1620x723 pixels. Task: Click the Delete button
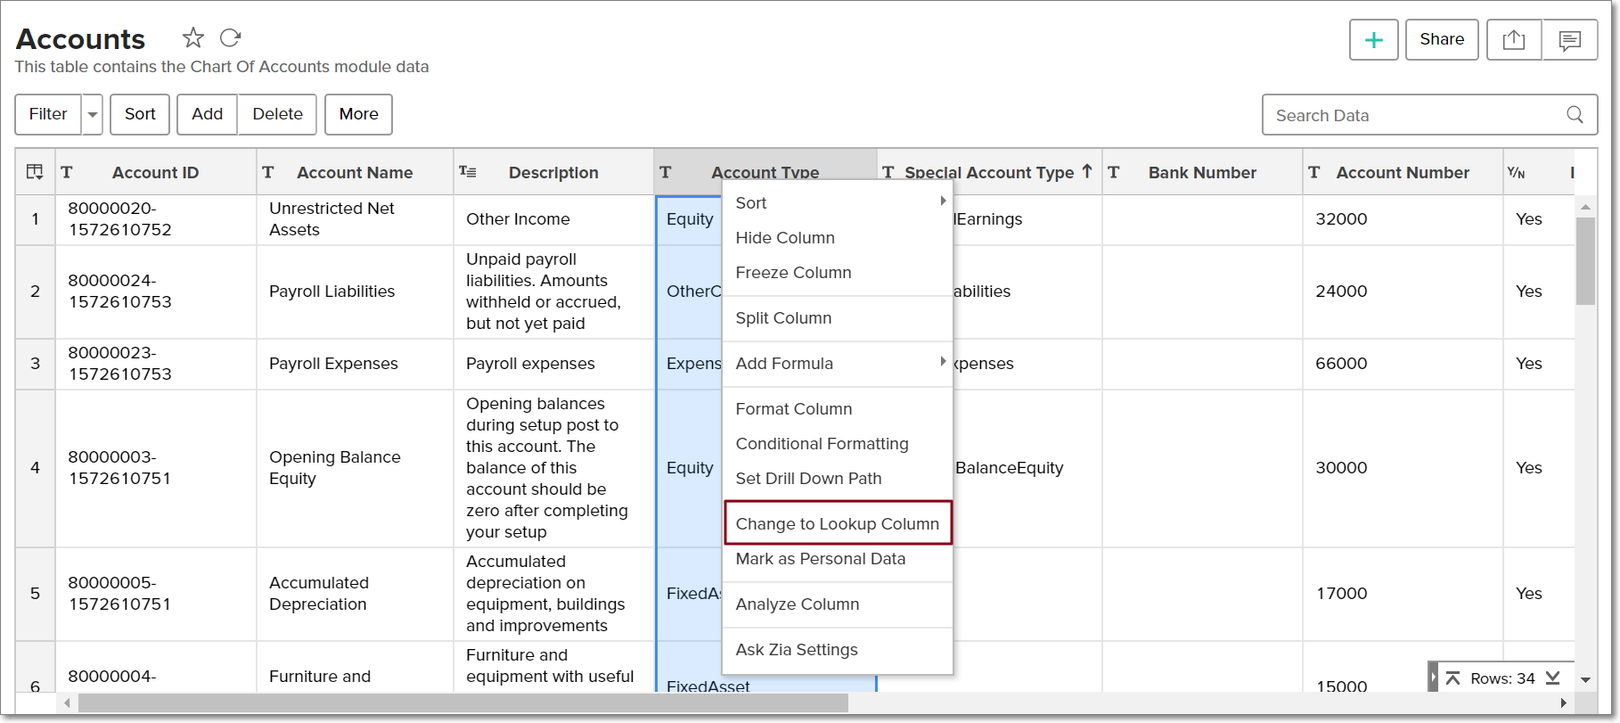277,114
